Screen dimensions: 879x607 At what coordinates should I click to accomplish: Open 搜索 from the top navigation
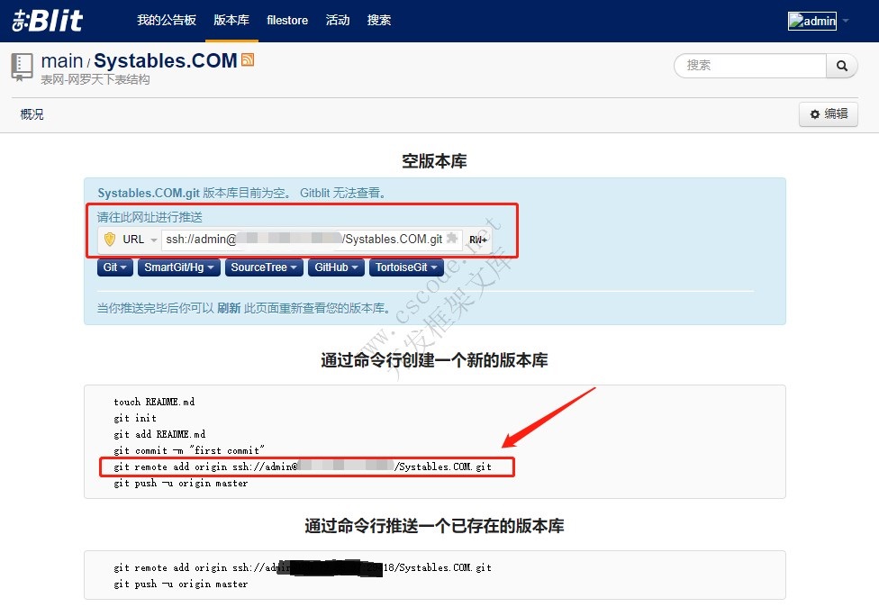[x=379, y=20]
